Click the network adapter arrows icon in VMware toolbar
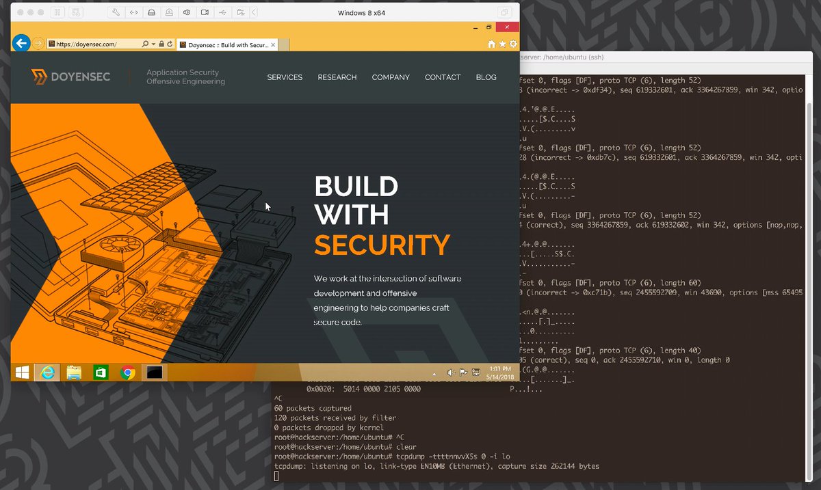 pyautogui.click(x=134, y=12)
